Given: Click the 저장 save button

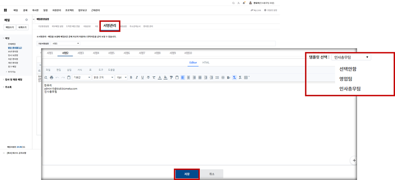Looking at the screenshot, I should click(187, 174).
